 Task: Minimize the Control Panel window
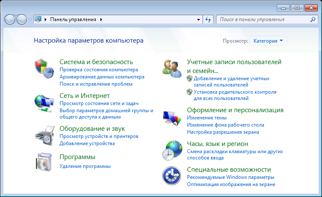click(x=284, y=8)
